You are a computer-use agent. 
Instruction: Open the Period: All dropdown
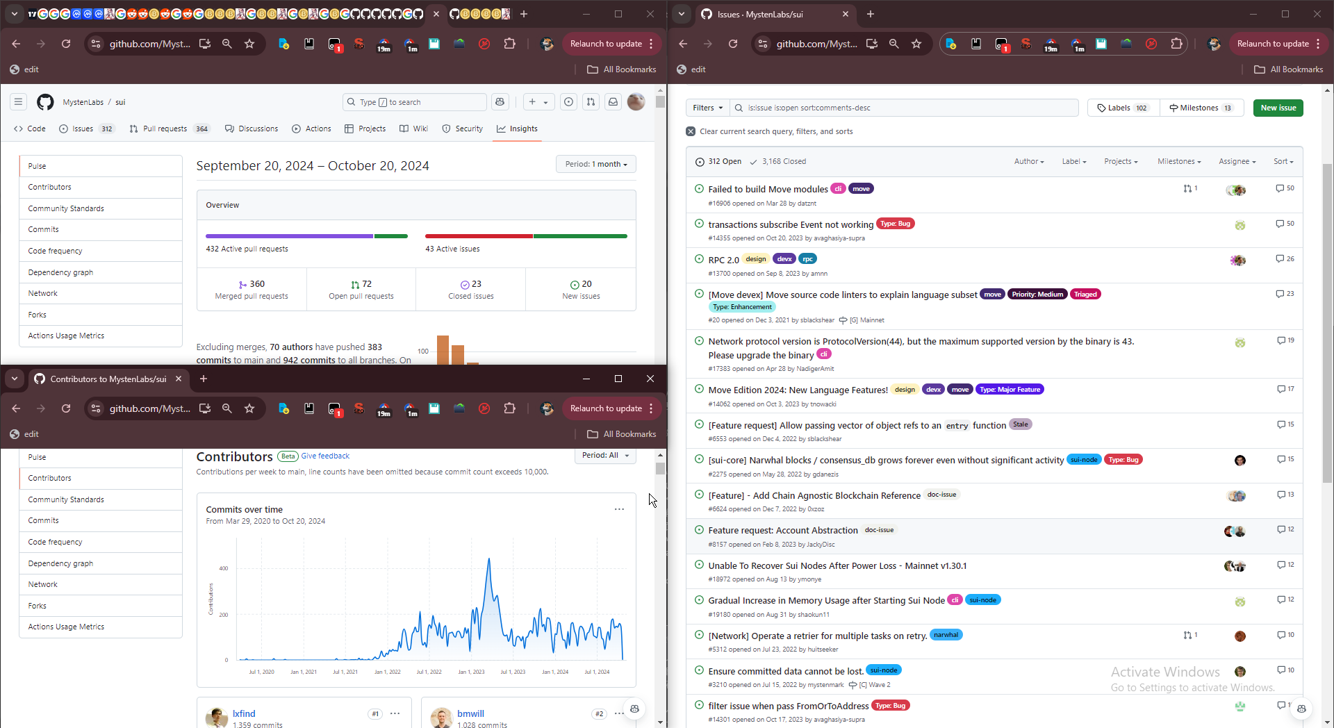click(x=604, y=456)
